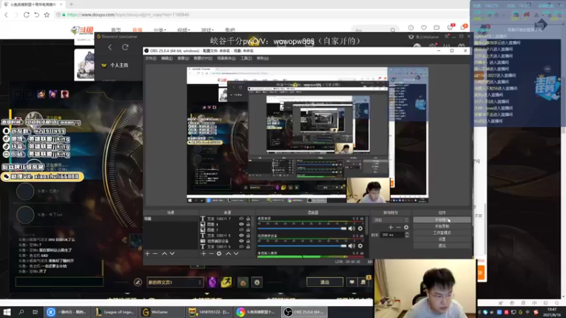566x318 pixels.
Task: Adjust transition duration spinner arrows
Action: pyautogui.click(x=408, y=235)
